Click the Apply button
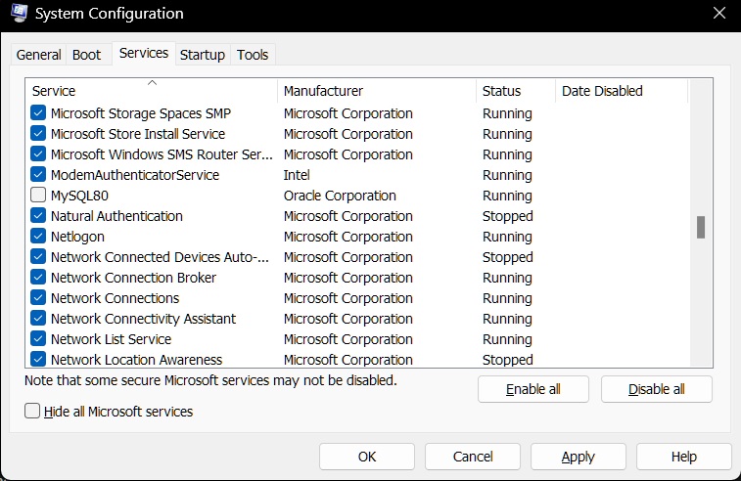Screen dimensions: 741x481 [x=578, y=457]
